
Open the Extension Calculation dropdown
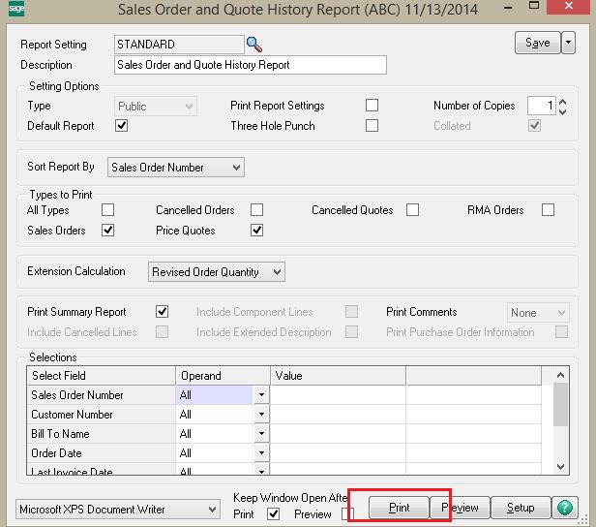tap(217, 272)
